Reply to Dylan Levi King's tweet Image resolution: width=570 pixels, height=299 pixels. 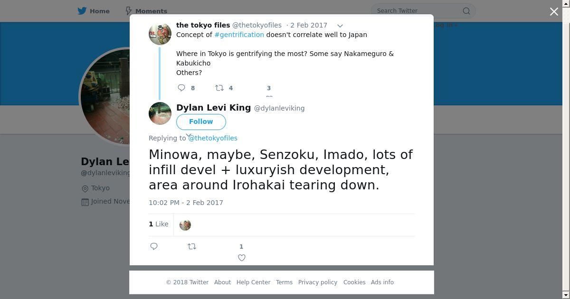[x=154, y=246]
